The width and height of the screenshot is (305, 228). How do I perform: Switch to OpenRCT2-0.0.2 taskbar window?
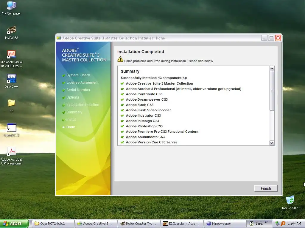coord(53,224)
